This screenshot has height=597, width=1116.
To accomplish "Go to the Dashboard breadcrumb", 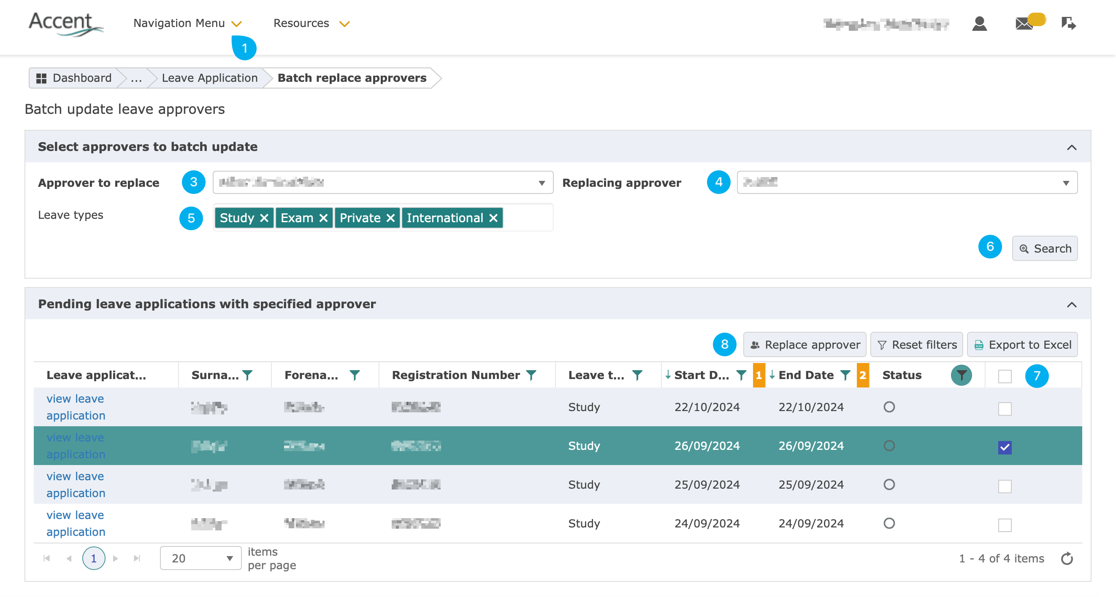I will 73,78.
